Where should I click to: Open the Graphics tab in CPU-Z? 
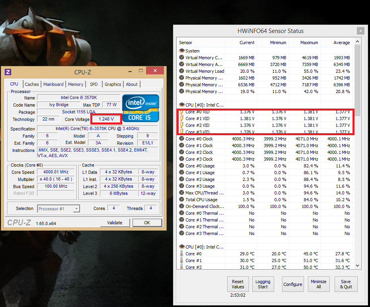pyautogui.click(x=113, y=84)
